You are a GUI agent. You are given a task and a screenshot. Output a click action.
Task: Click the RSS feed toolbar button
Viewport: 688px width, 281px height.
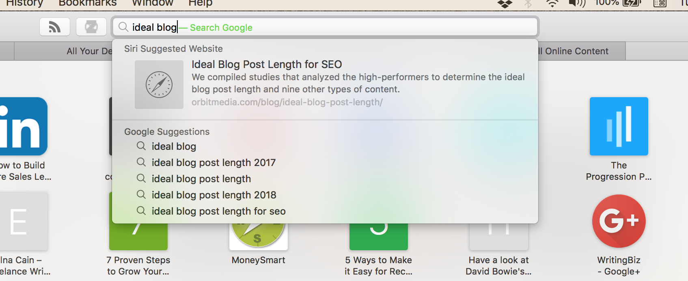pyautogui.click(x=55, y=27)
